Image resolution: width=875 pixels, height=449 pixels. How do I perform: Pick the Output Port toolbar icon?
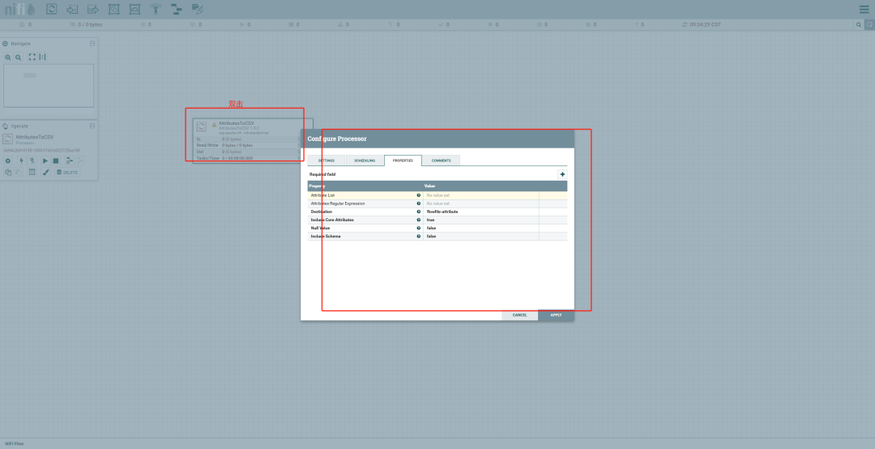coord(92,9)
